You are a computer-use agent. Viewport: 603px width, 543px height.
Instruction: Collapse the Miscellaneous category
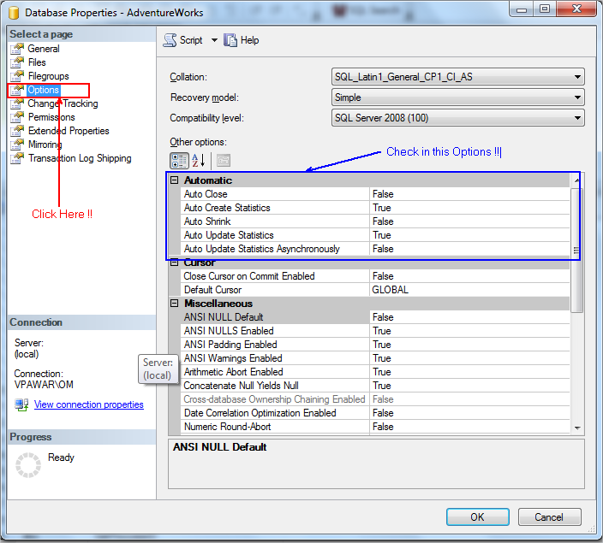point(175,304)
